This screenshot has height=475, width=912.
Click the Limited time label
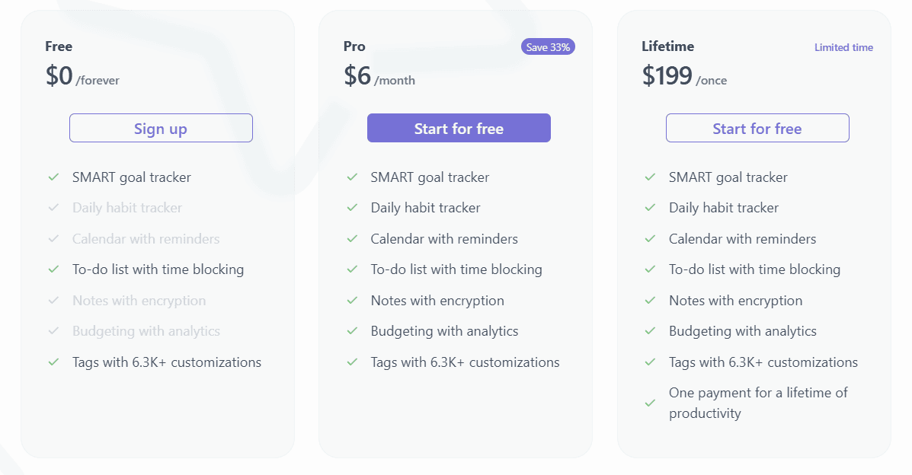[843, 47]
